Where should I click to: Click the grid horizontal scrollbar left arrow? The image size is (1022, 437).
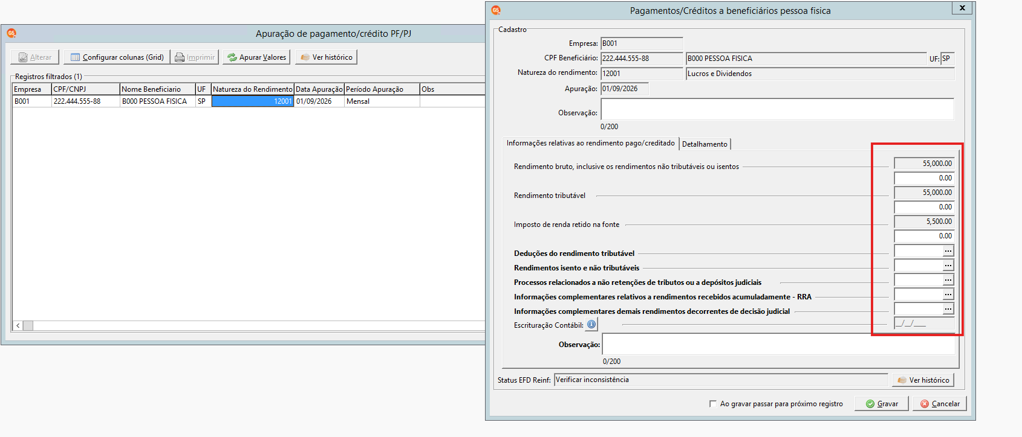tap(18, 326)
